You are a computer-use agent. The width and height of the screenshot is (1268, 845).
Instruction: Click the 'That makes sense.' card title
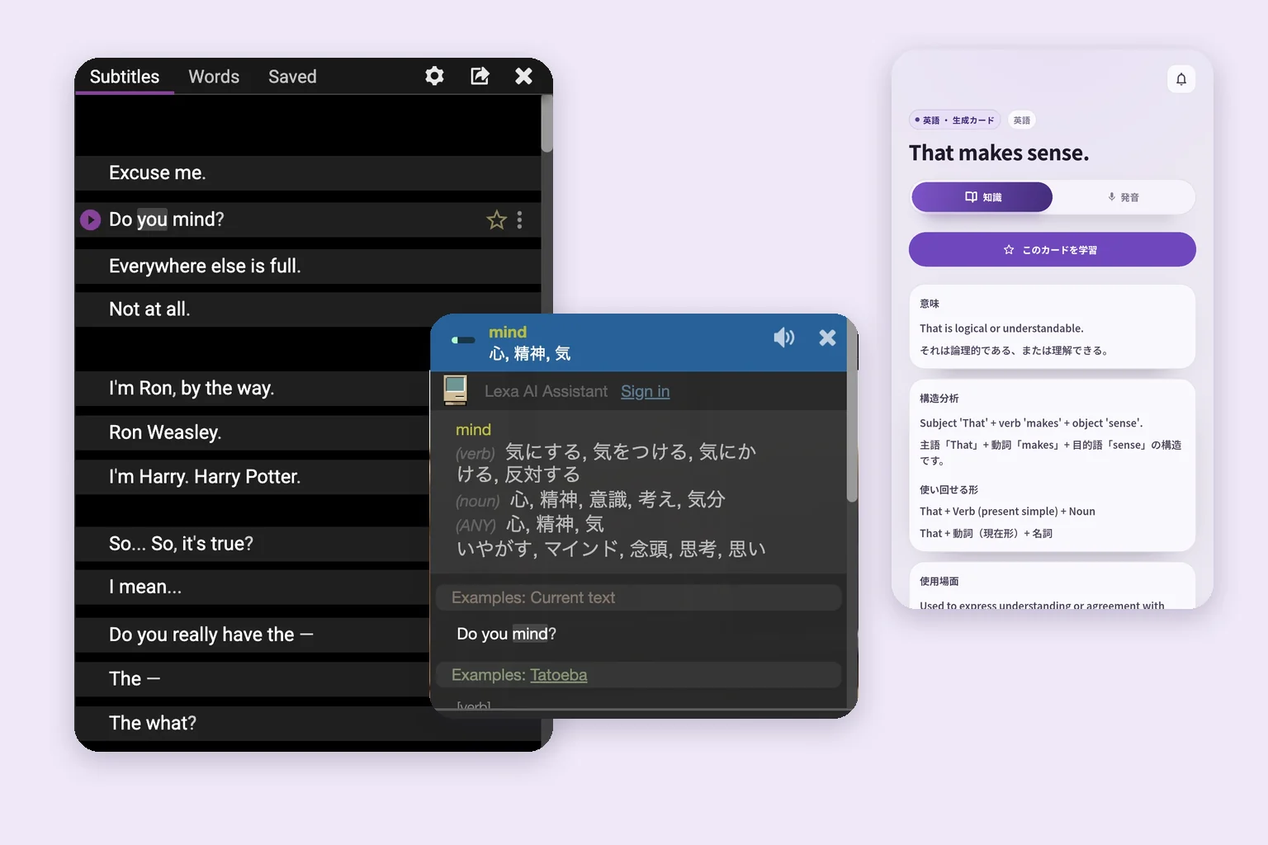(x=999, y=153)
